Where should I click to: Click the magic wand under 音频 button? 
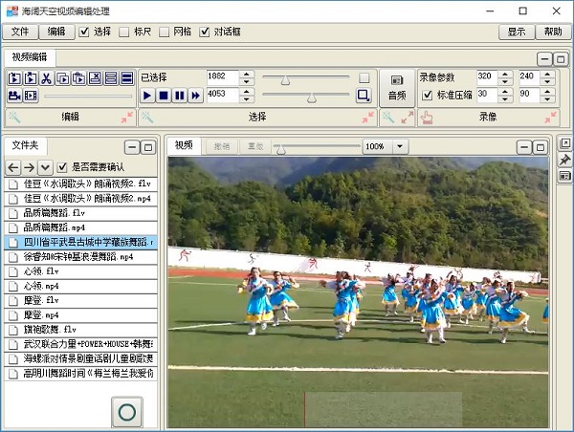coord(388,117)
